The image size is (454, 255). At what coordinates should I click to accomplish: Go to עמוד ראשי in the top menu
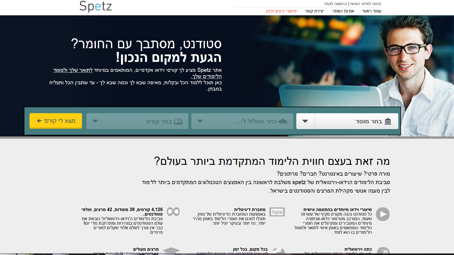point(372,11)
